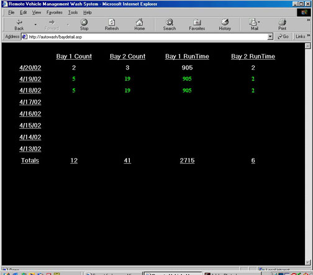Open the Tools menu
Screen dimensions: 313x275
coord(73,12)
